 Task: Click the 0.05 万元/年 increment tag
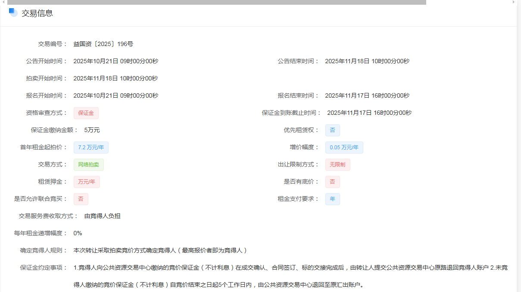[x=344, y=148]
